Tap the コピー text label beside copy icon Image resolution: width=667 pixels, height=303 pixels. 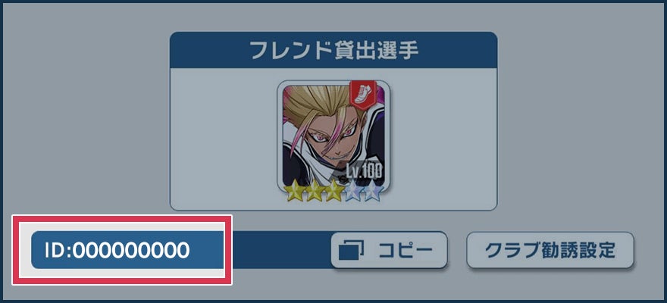point(406,251)
